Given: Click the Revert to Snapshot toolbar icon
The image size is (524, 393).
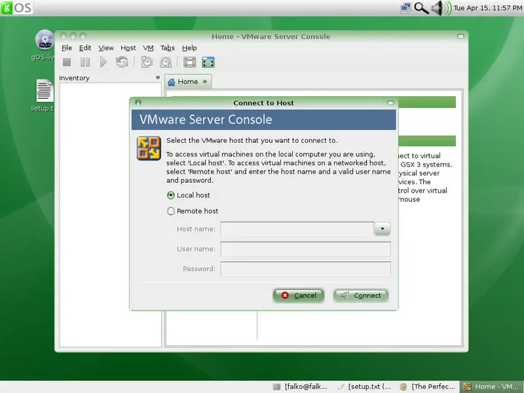Looking at the screenshot, I should tap(166, 62).
